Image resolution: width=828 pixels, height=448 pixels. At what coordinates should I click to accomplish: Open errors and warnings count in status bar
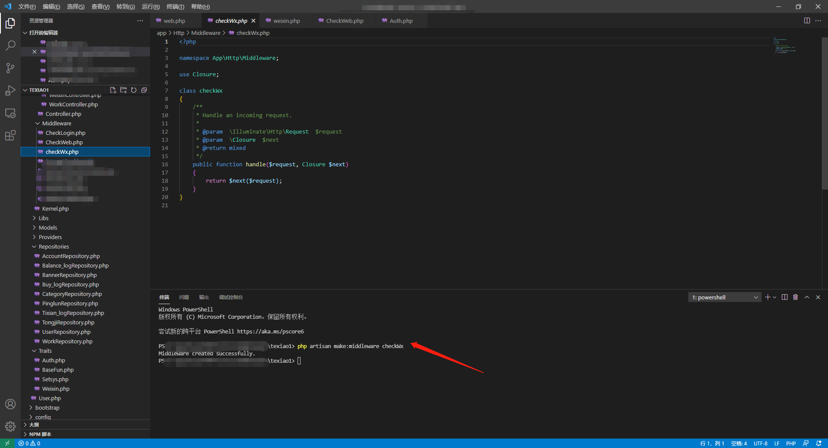29,443
